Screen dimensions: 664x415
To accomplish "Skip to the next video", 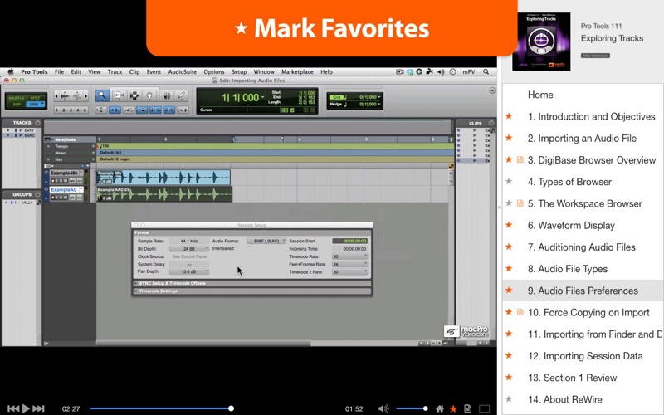I will 38,408.
